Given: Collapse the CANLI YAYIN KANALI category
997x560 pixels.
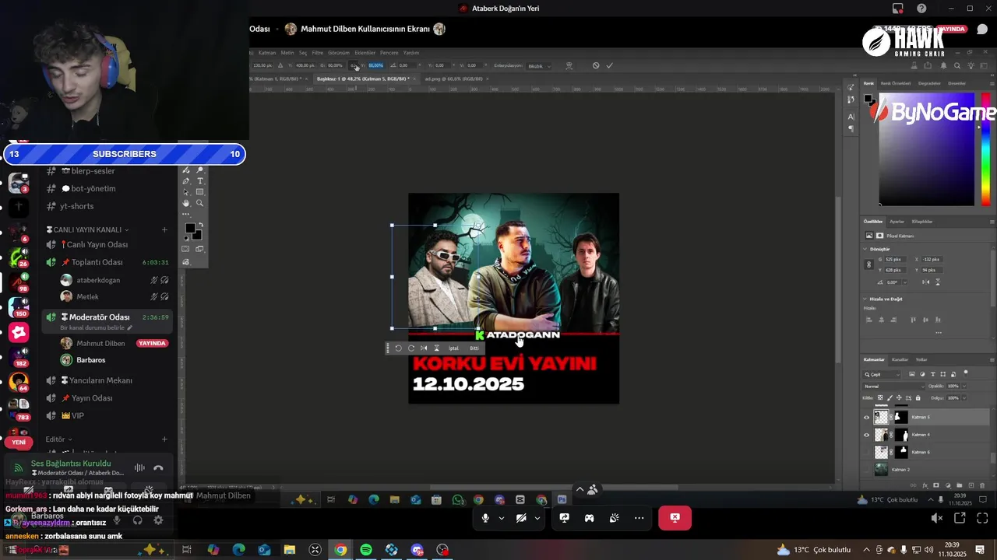Looking at the screenshot, I should pos(87,229).
